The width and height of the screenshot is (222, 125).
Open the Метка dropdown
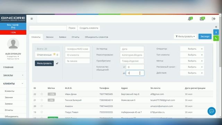point(192,61)
